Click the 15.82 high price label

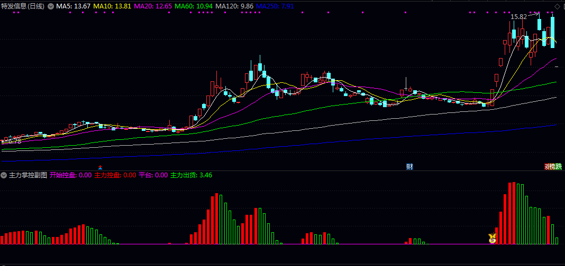point(518,16)
